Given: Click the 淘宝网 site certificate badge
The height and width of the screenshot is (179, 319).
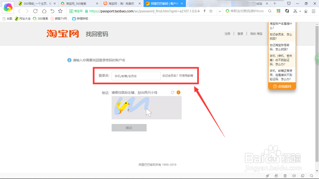Looking at the screenshot, I should pyautogui.click(x=76, y=11).
